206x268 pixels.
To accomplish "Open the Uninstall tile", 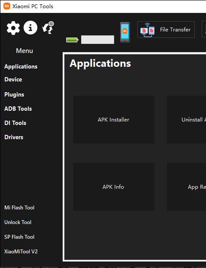I will pos(186,120).
